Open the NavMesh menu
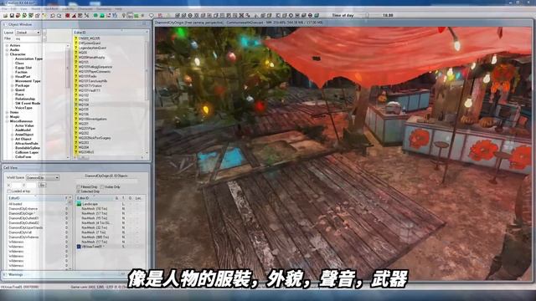The image size is (536, 301). [51, 8]
